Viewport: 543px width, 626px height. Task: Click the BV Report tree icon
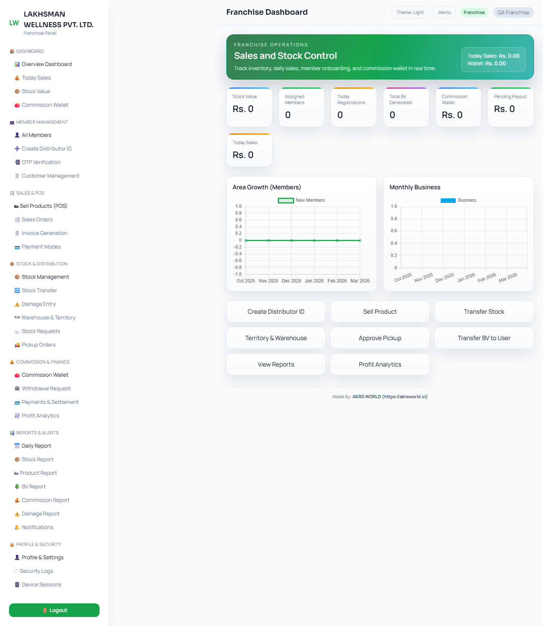pyautogui.click(x=17, y=487)
